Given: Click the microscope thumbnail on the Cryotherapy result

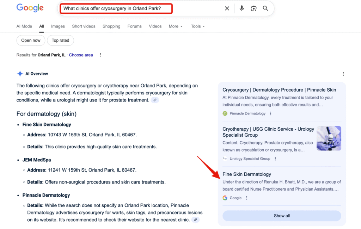Looking at the screenshot, I should point(329,138).
